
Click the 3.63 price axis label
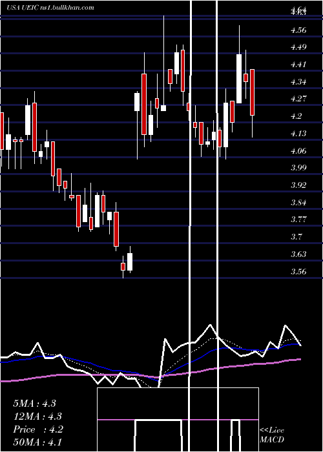pos(298,254)
